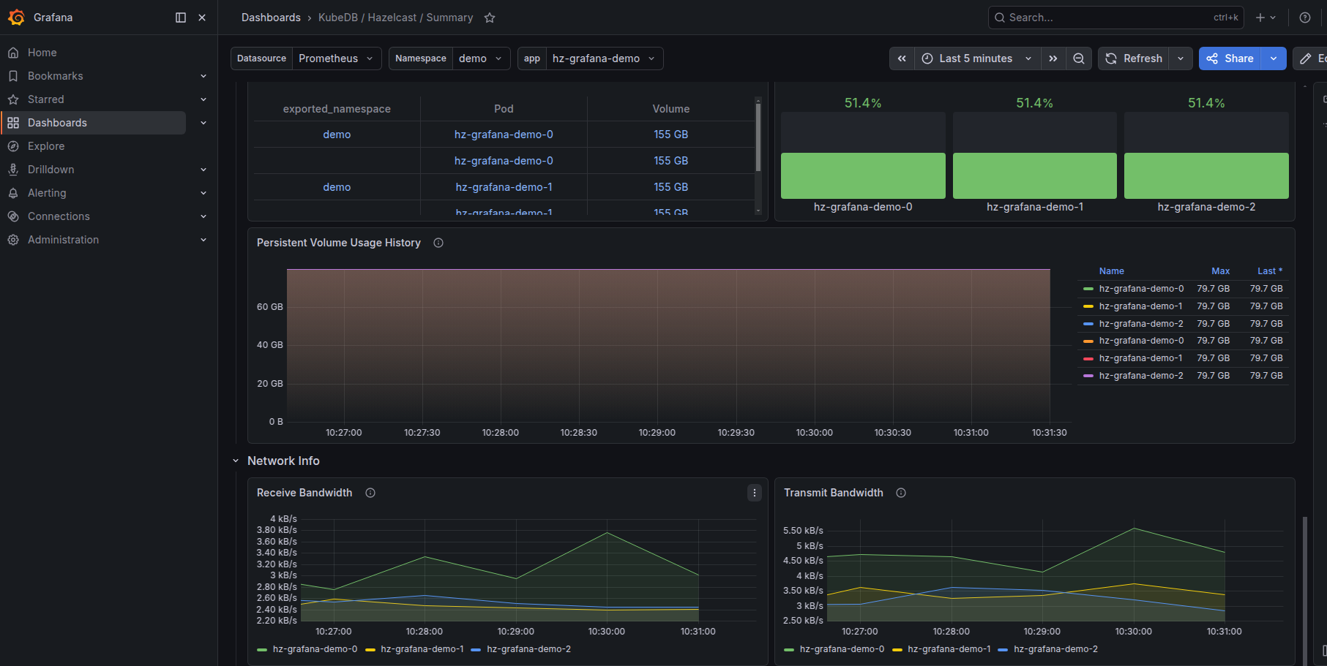
Task: Click the hz-grafana-demo-2 green gauge bar
Action: [x=1206, y=175]
